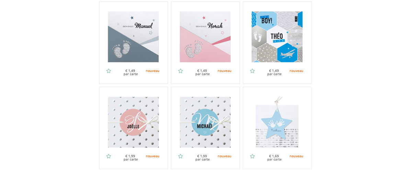This screenshot has width=412, height=171.
Task: Click the € 1,99 price under Michaël card
Action: pyautogui.click(x=202, y=156)
